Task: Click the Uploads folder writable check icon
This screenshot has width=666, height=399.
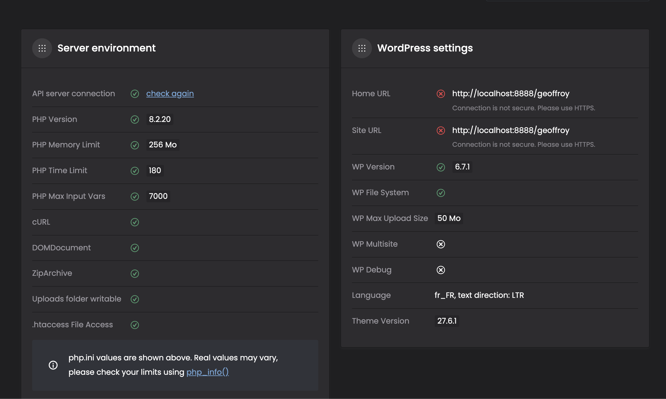Action: tap(135, 299)
